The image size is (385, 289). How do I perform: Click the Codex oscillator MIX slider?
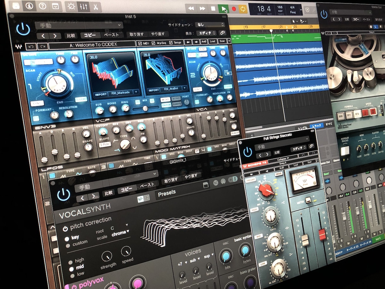click(145, 108)
